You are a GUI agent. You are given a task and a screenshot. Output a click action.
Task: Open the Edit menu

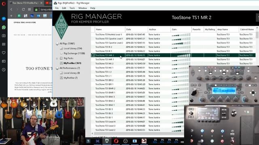(64, 8)
